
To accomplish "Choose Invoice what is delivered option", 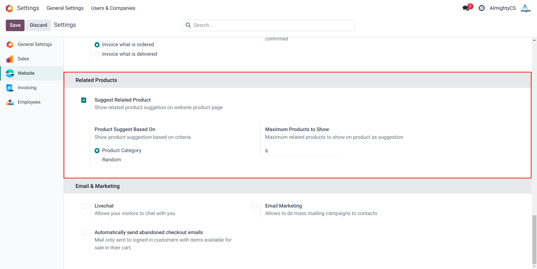I will pyautogui.click(x=97, y=54).
